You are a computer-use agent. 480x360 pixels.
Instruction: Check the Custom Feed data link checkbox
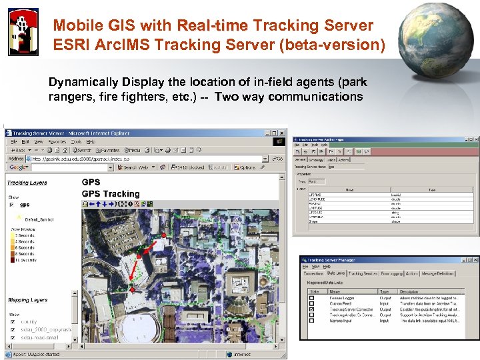[x=311, y=304]
